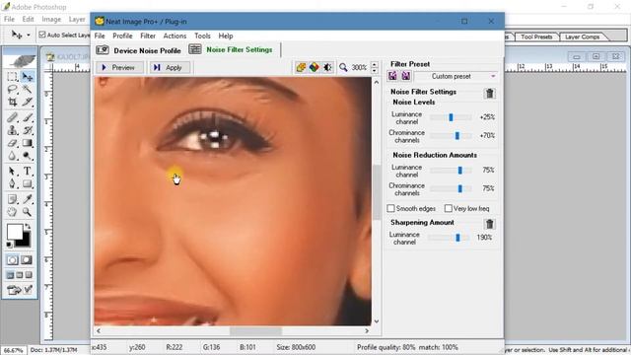Decrease zoom with the down stepper arrow

pyautogui.click(x=375, y=70)
